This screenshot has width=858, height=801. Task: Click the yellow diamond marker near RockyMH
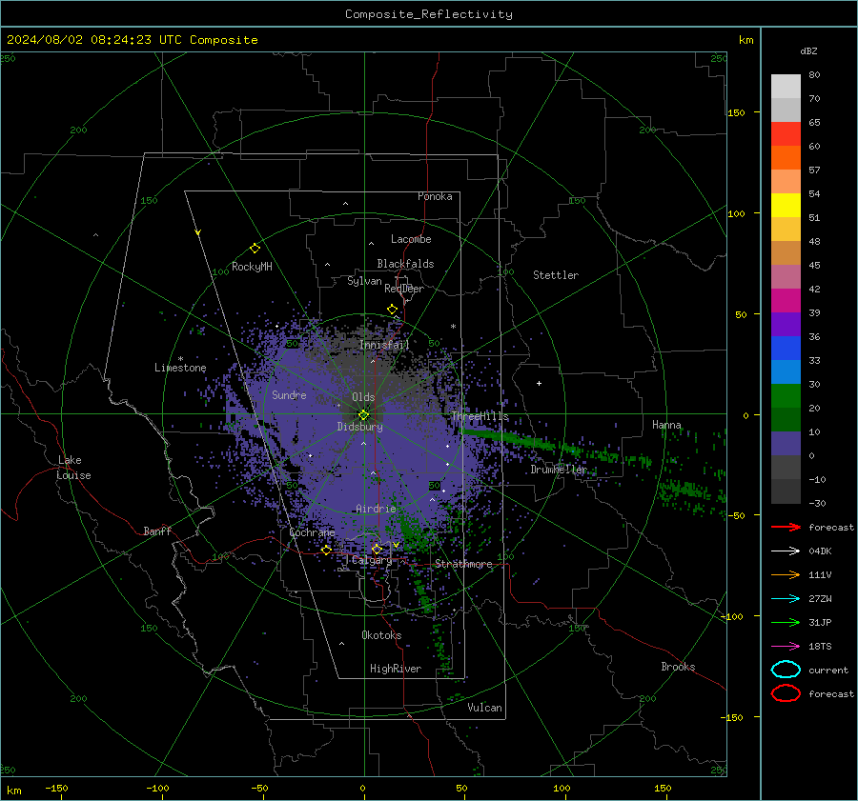255,249
